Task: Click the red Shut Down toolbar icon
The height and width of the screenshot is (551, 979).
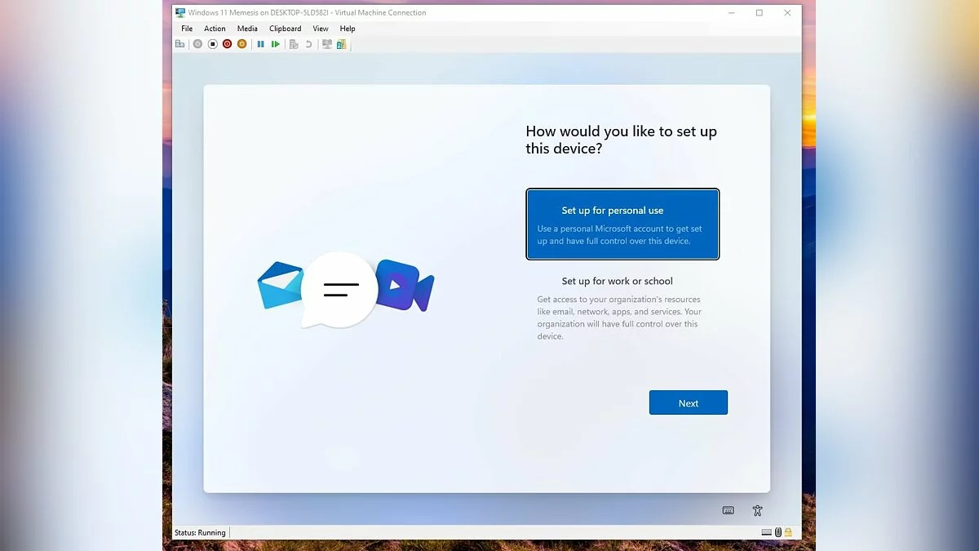Action: (x=227, y=44)
